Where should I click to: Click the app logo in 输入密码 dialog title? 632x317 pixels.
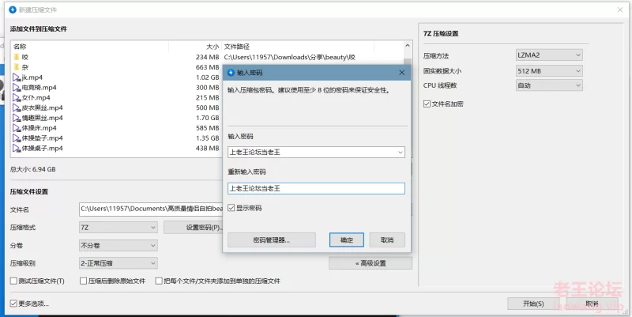[231, 73]
